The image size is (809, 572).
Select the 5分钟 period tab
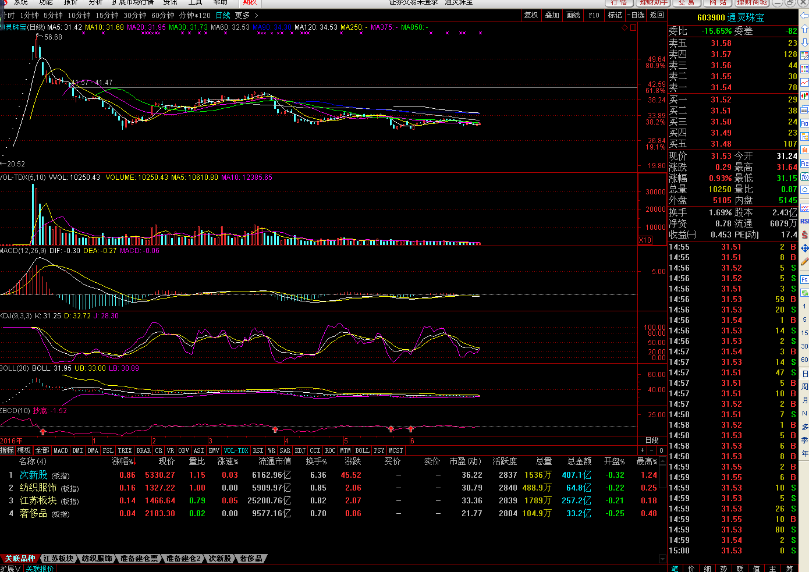pos(53,15)
